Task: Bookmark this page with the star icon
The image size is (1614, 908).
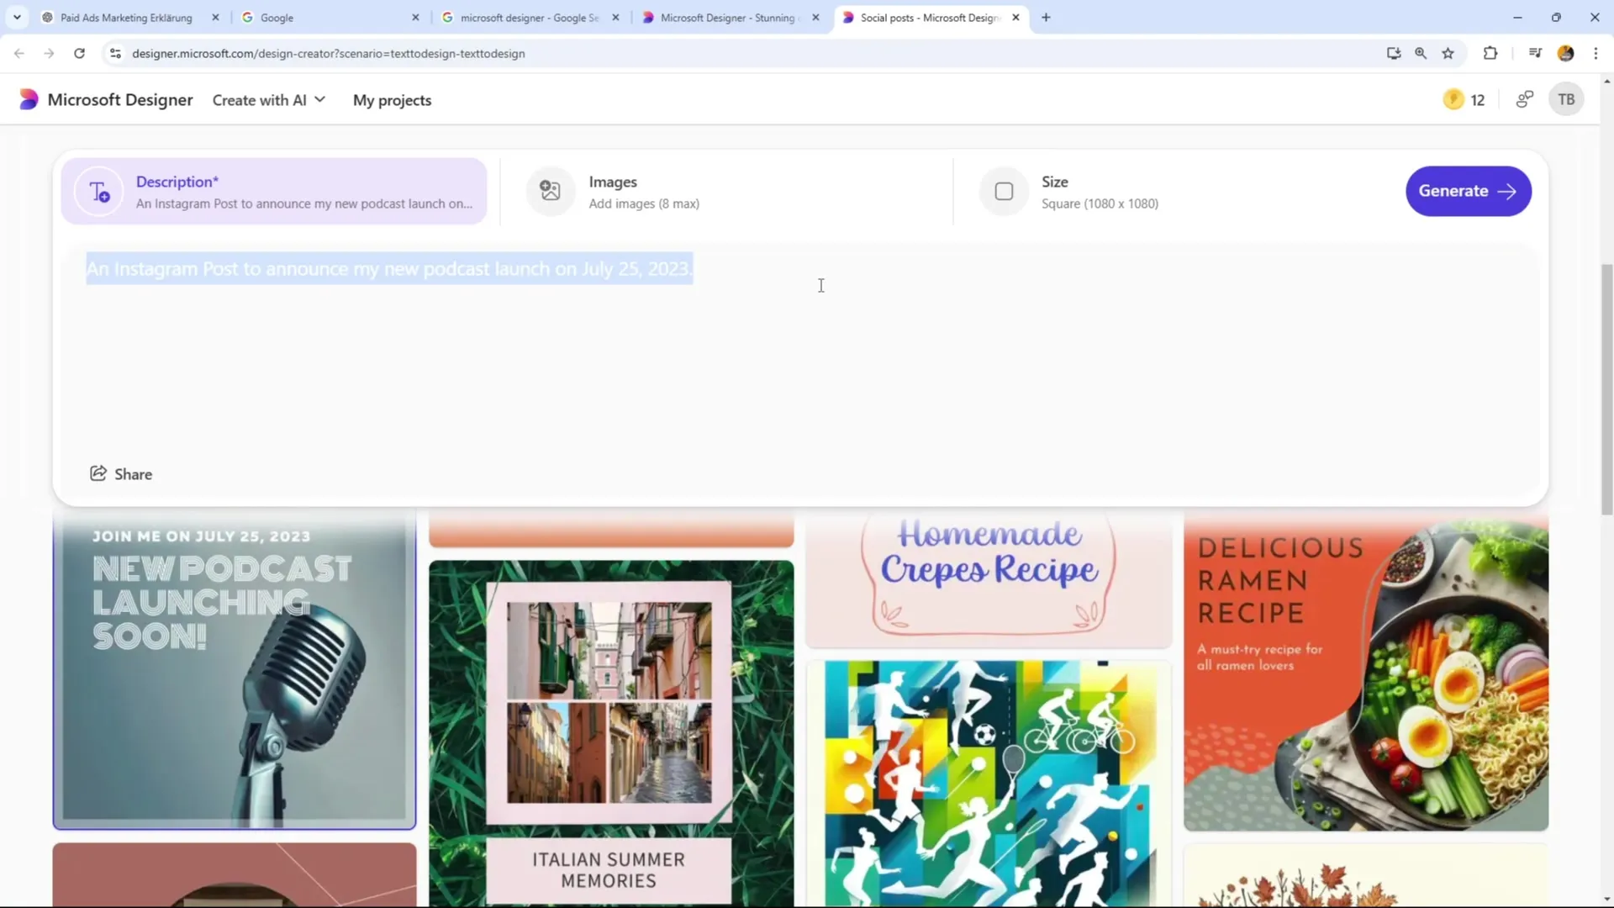Action: click(x=1448, y=53)
